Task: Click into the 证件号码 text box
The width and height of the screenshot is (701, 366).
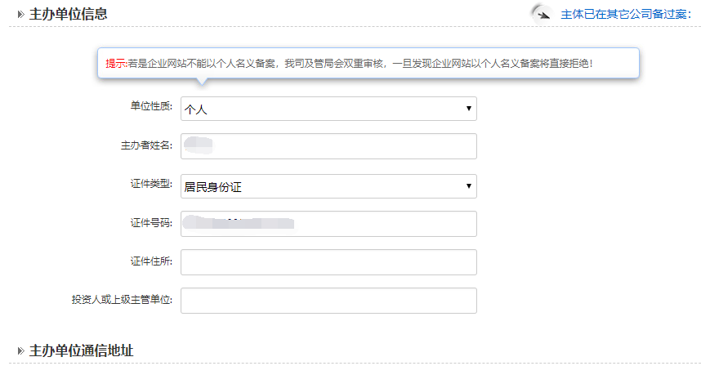Action: (328, 224)
